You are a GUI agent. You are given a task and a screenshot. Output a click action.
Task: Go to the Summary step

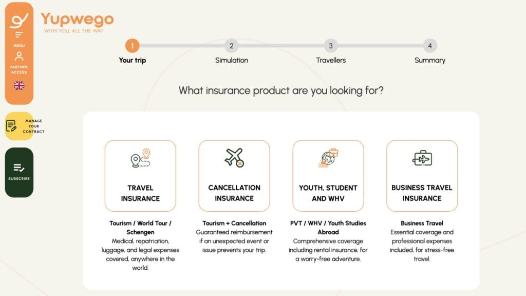tap(430, 46)
